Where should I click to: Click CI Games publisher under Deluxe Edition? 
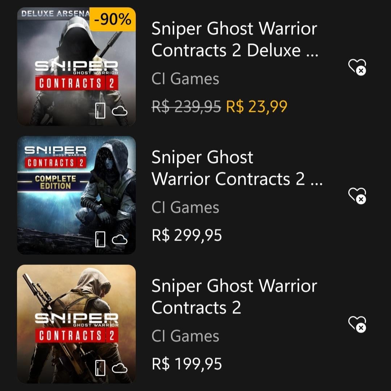[185, 79]
